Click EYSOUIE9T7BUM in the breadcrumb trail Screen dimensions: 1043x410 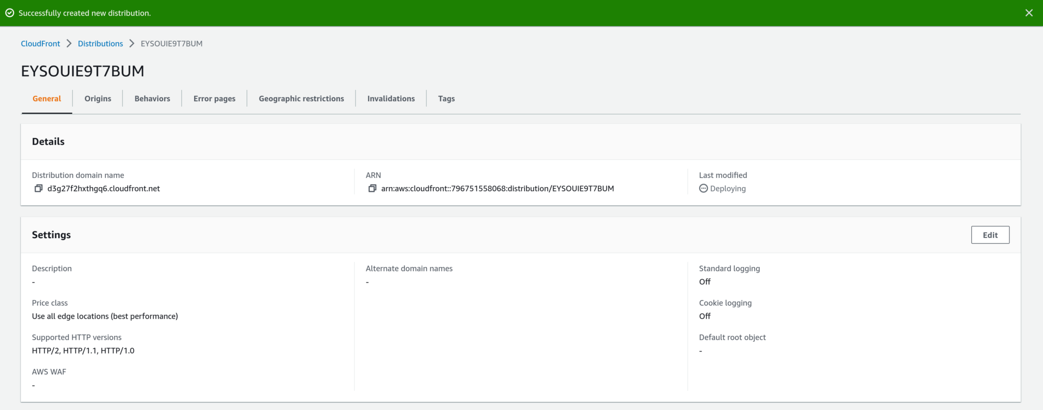tap(172, 44)
